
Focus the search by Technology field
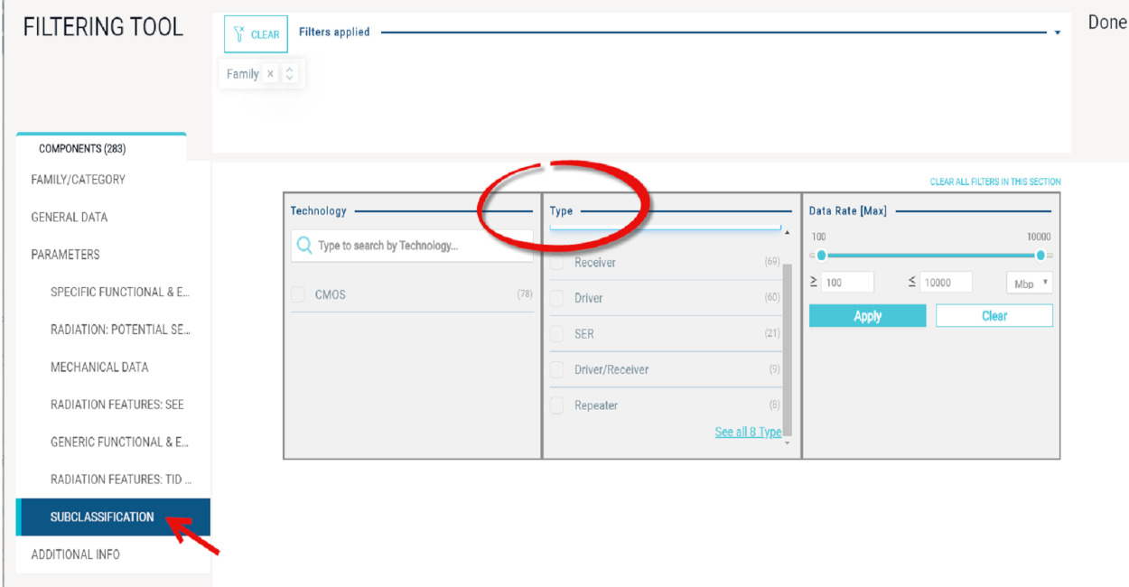pyautogui.click(x=412, y=246)
